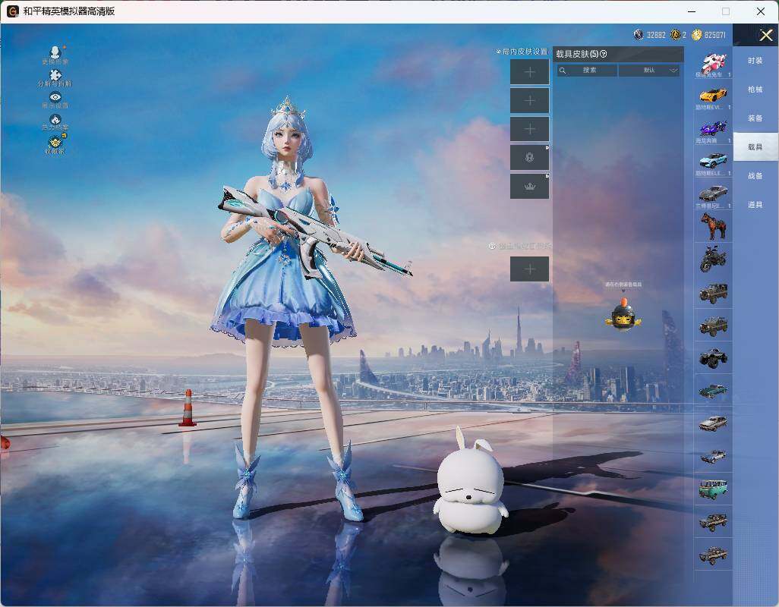Select the light-blue SUV skin

pyautogui.click(x=714, y=162)
